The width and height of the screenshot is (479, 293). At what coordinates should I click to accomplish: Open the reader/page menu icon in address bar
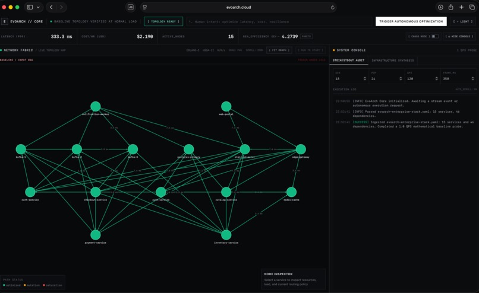click(145, 7)
